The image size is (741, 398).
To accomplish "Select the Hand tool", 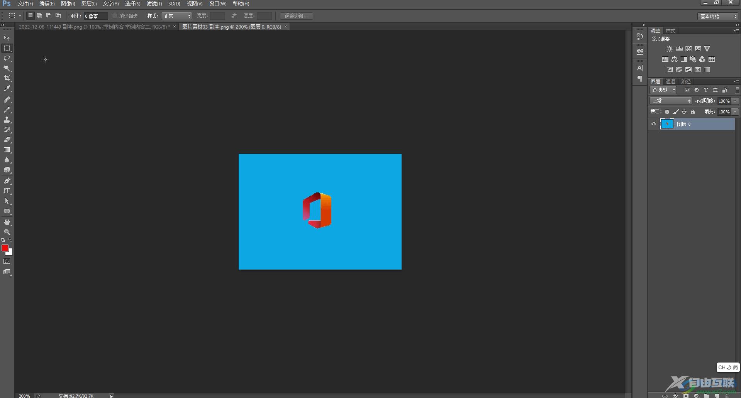I will point(7,223).
